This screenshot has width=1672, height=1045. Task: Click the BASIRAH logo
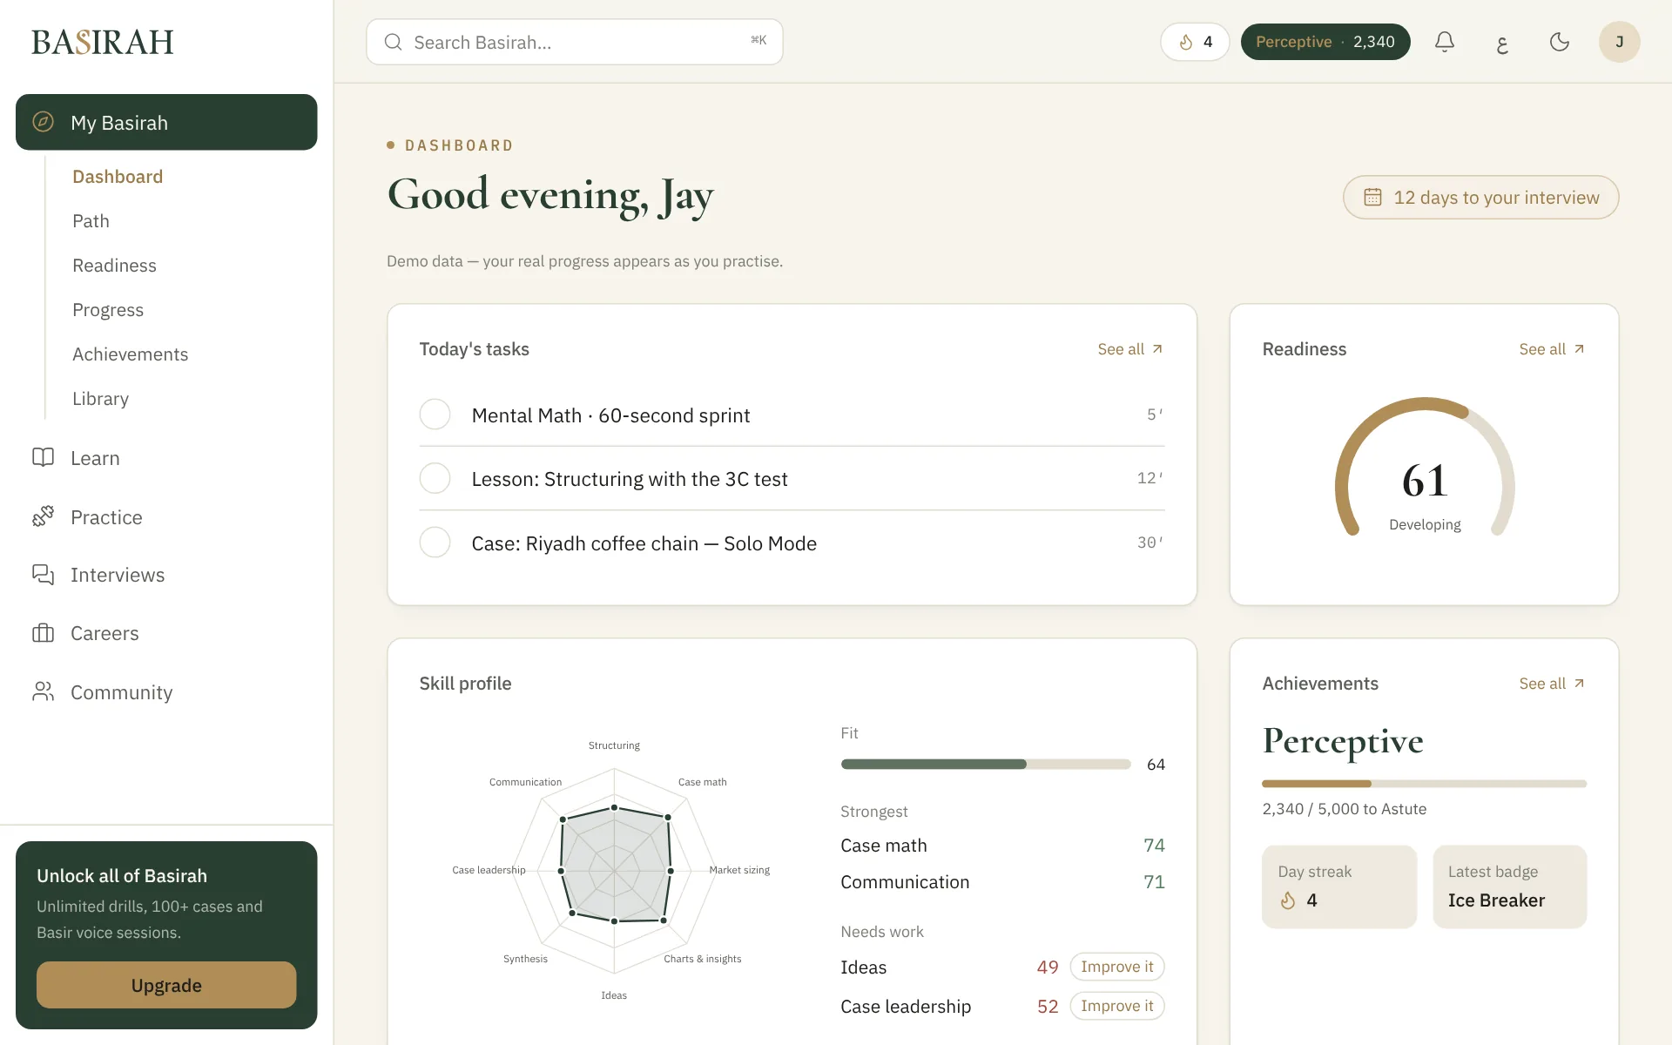(103, 42)
